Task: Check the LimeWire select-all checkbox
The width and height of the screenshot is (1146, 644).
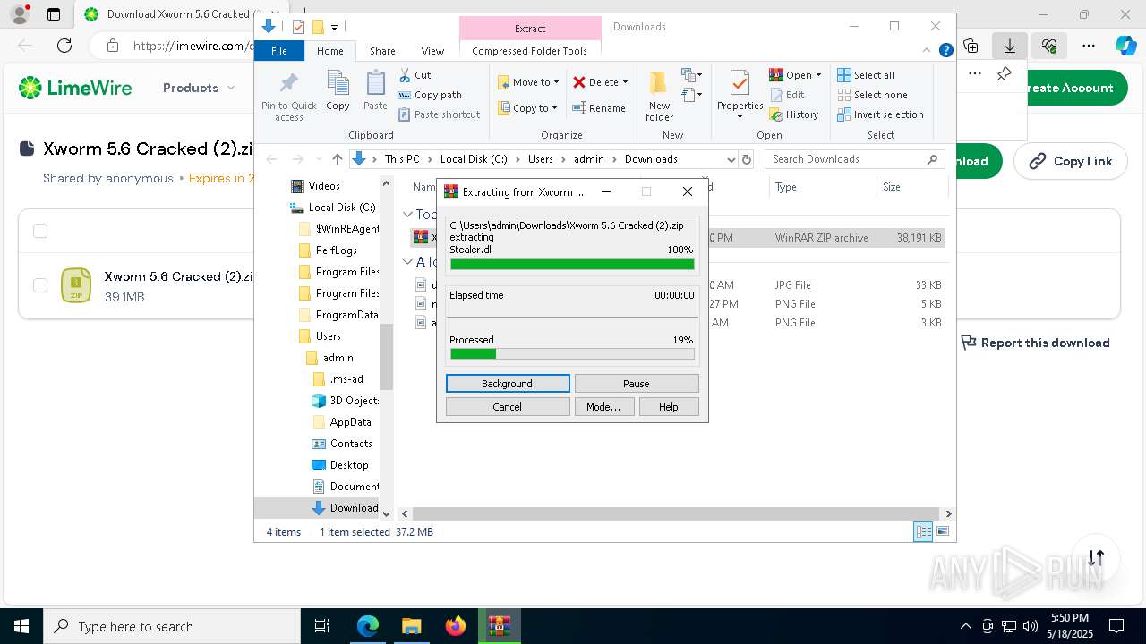Action: [x=40, y=231]
